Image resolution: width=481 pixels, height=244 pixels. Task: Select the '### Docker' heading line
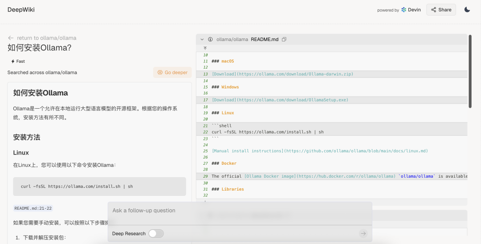(x=224, y=163)
